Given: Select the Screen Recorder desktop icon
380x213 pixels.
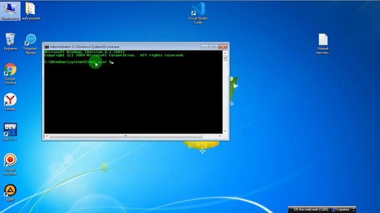Looking at the screenshot, I should (x=10, y=164).
